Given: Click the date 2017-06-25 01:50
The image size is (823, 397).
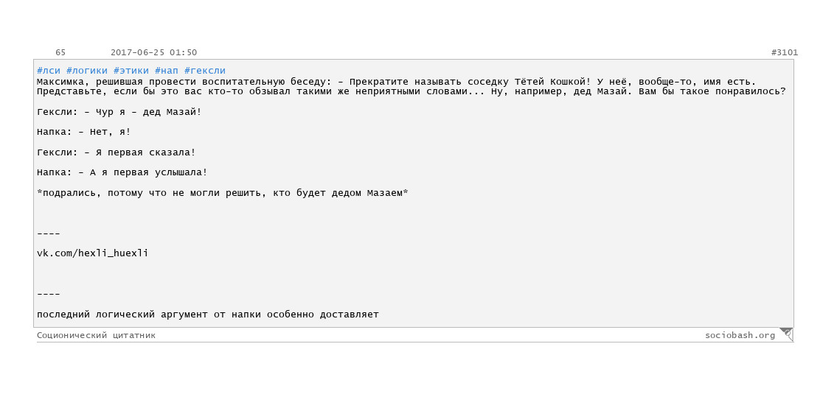Looking at the screenshot, I should 154,52.
